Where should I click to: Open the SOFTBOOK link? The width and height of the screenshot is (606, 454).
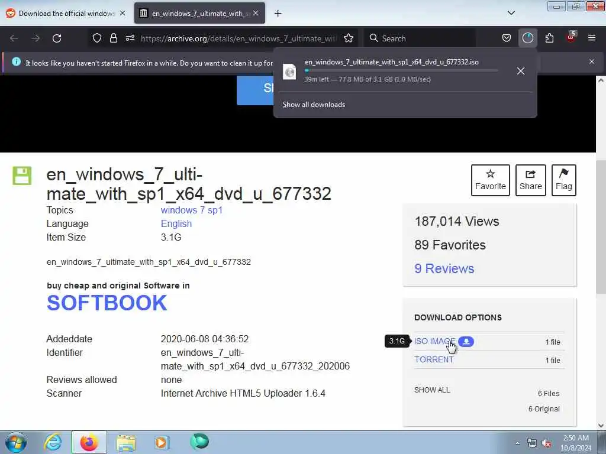[107, 303]
